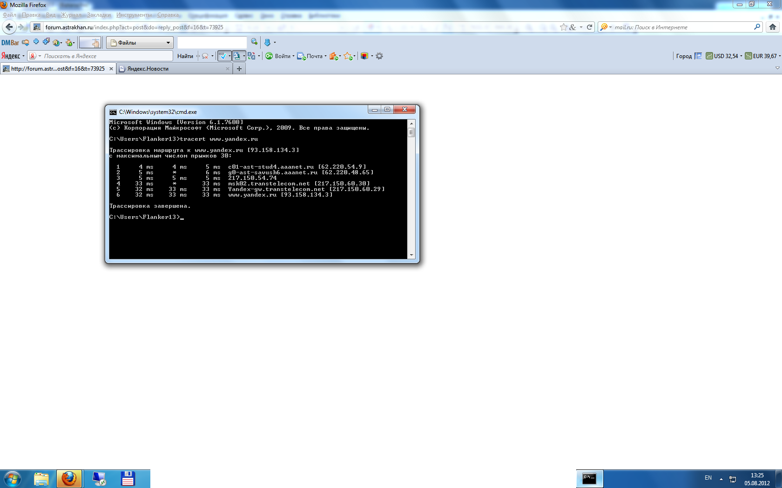Open the Инструменты menu

(134, 15)
